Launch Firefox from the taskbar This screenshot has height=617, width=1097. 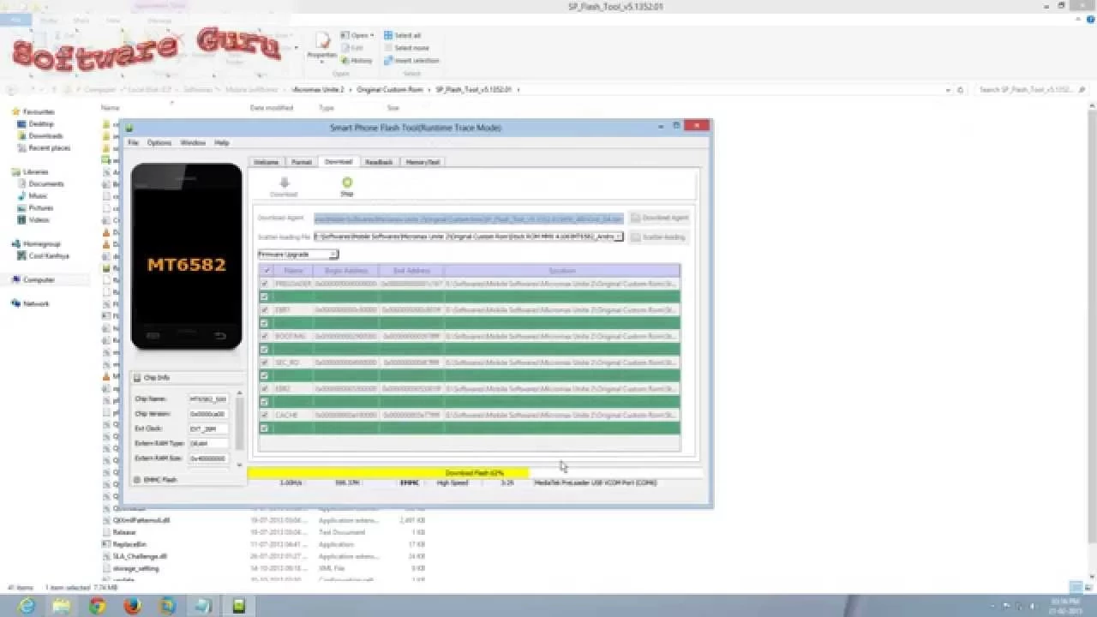coord(132,606)
